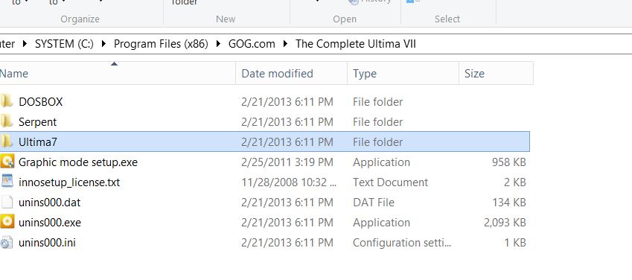Expand the arrow after Program Files (x86)
Screen dimensions: 632x280
(x=218, y=44)
